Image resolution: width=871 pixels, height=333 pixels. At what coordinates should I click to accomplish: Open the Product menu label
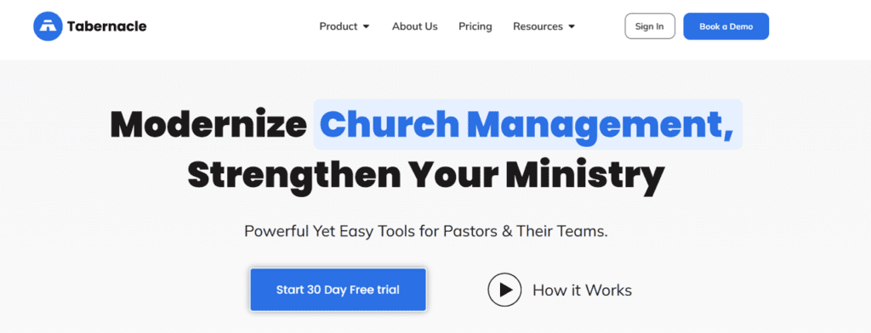tap(339, 26)
